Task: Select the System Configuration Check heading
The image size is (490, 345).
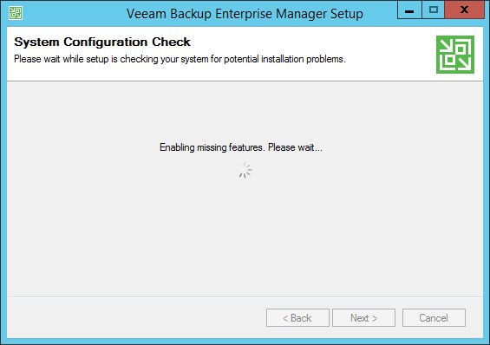Action: click(102, 42)
